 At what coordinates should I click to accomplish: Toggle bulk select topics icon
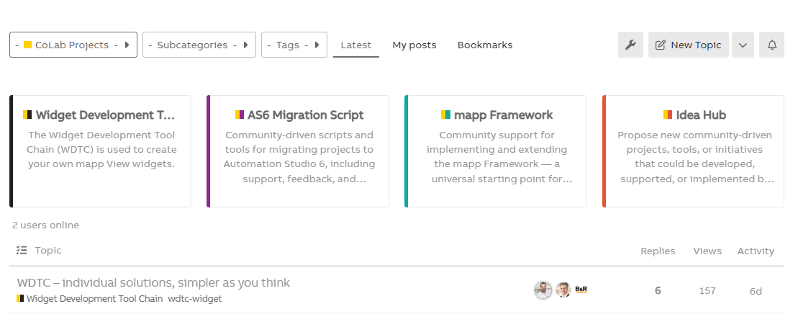click(21, 251)
